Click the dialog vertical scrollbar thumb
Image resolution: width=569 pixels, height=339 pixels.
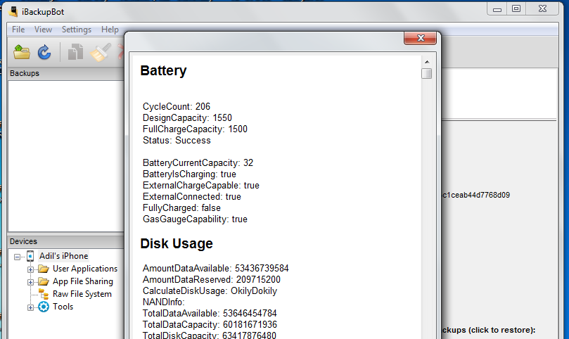click(427, 73)
